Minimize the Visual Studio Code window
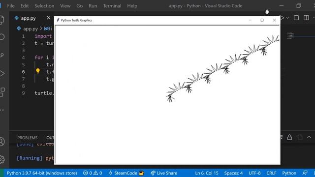The image size is (315, 177). point(282,6)
